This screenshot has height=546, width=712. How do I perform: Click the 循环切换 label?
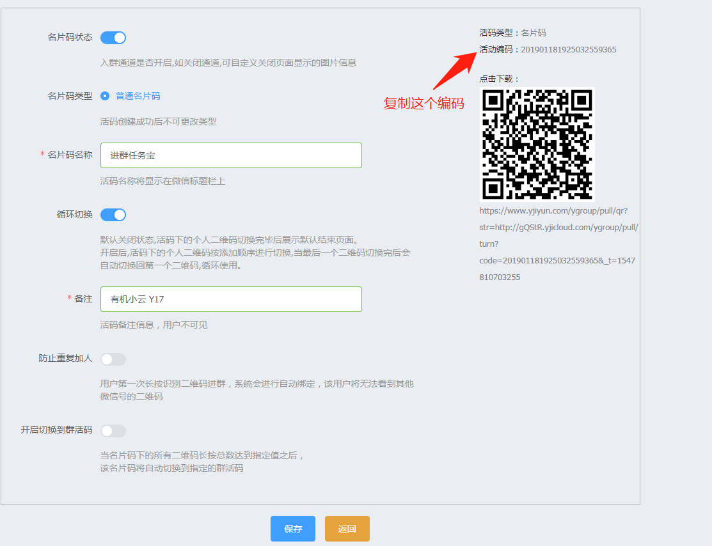pos(74,214)
